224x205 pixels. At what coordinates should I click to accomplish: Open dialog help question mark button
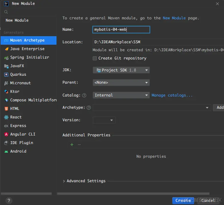[9, 200]
